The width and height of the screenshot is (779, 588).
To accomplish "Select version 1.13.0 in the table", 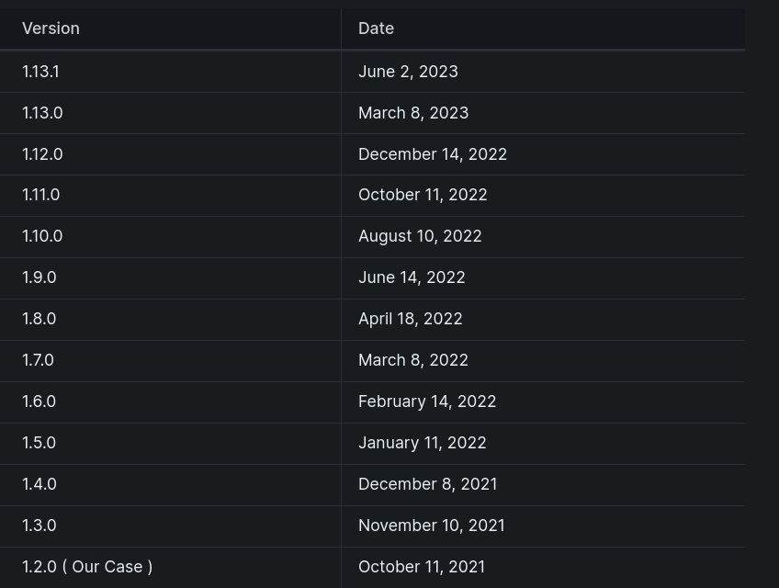I will (x=42, y=113).
